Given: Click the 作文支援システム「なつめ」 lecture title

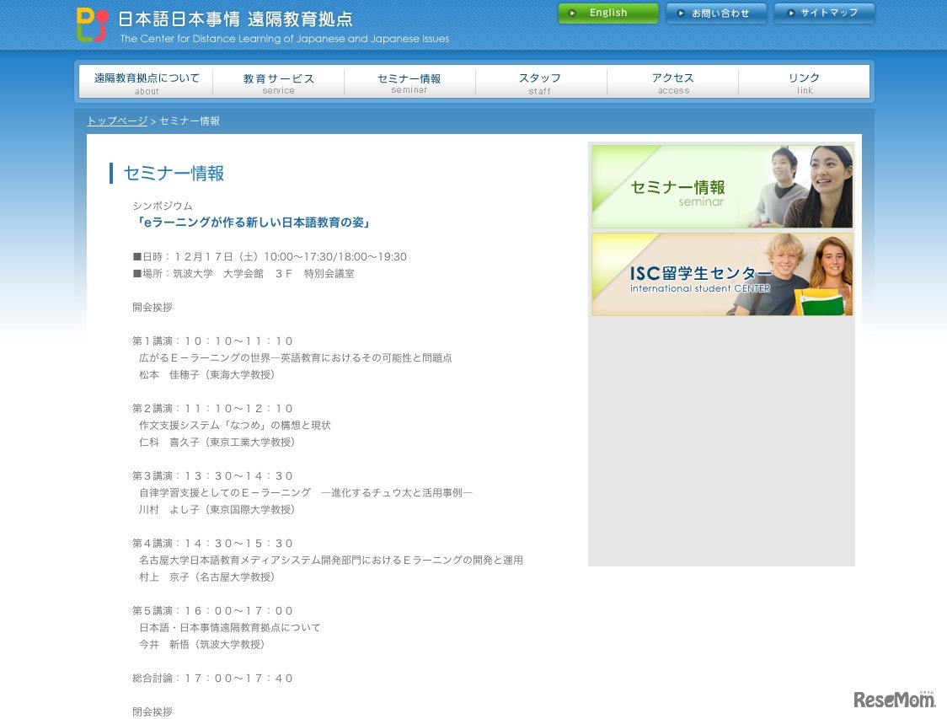Looking at the screenshot, I should [235, 426].
